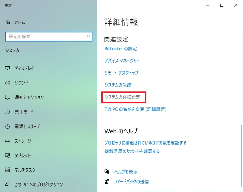
Task: Select the Sound speaker icon
Action: tap(8, 83)
